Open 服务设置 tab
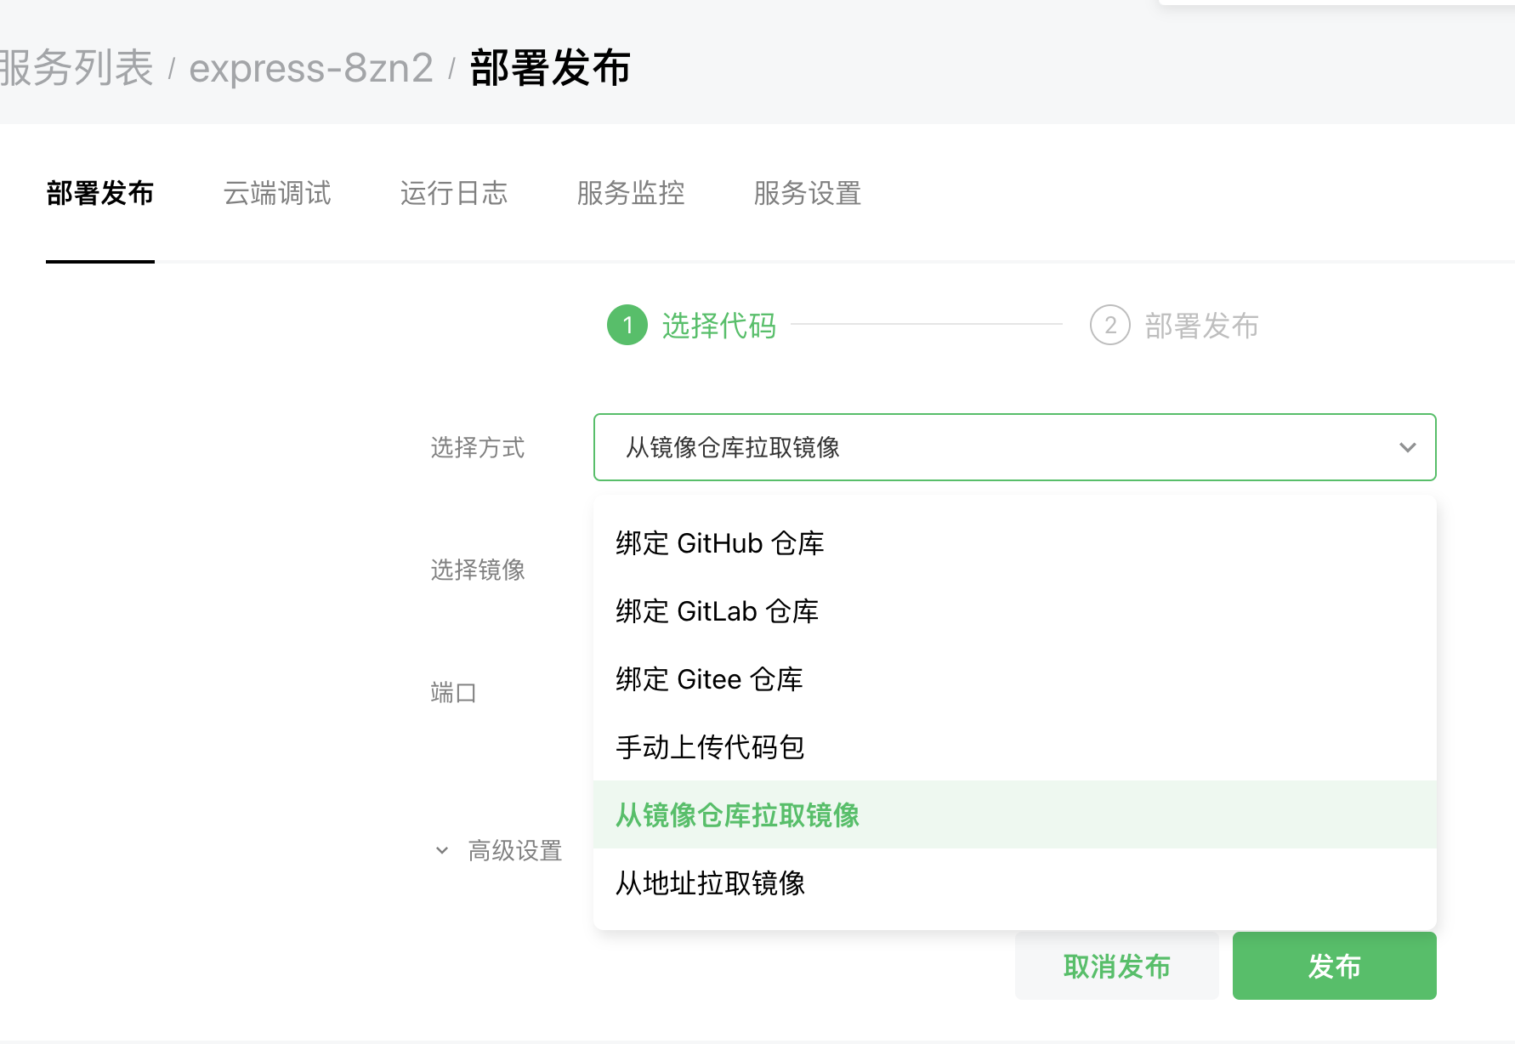The width and height of the screenshot is (1515, 1044). [808, 193]
